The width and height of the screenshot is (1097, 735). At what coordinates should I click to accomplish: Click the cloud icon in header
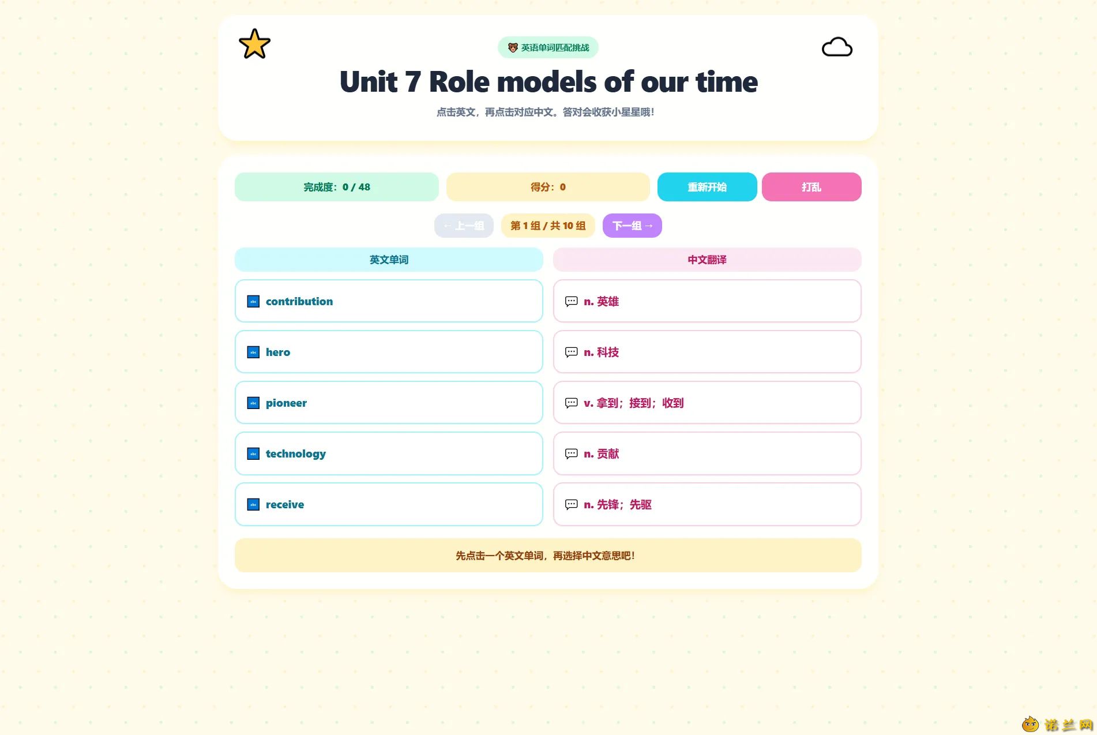coord(837,47)
